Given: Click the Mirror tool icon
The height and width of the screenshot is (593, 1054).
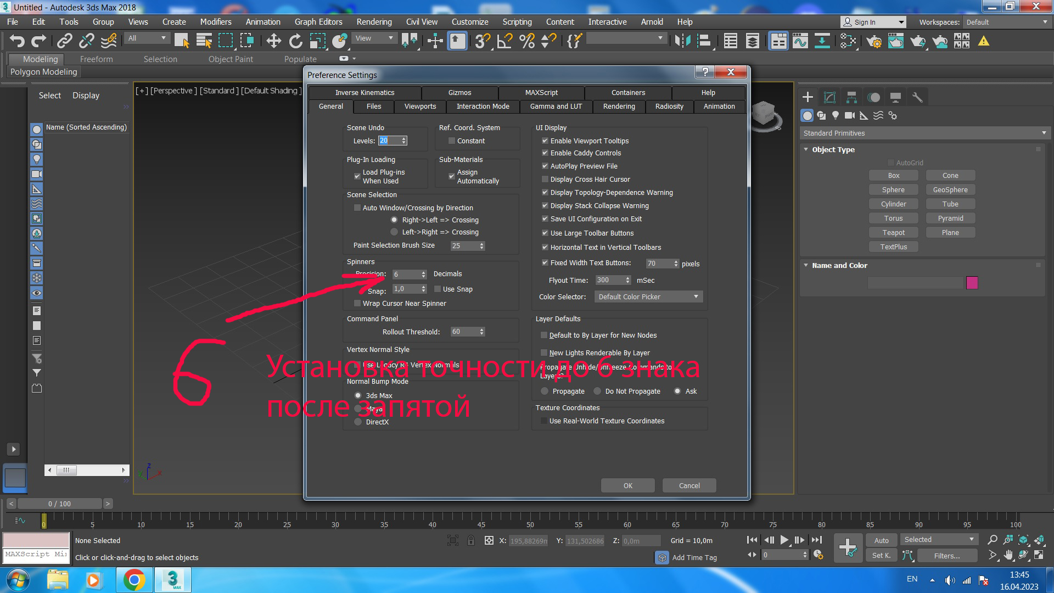Looking at the screenshot, I should pyautogui.click(x=682, y=41).
